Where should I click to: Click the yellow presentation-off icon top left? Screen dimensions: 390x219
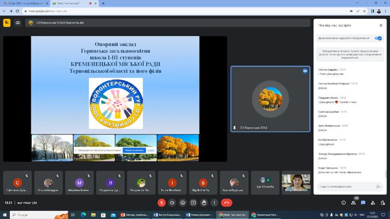tap(7, 22)
